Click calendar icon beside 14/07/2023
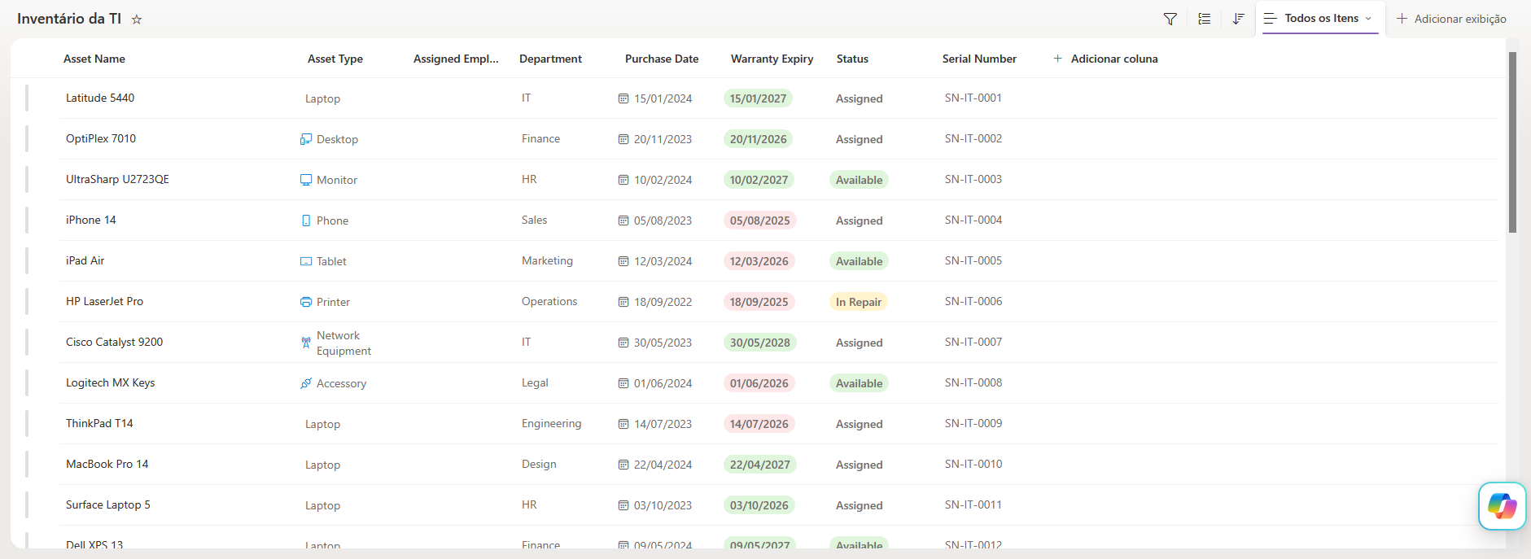 (x=623, y=424)
